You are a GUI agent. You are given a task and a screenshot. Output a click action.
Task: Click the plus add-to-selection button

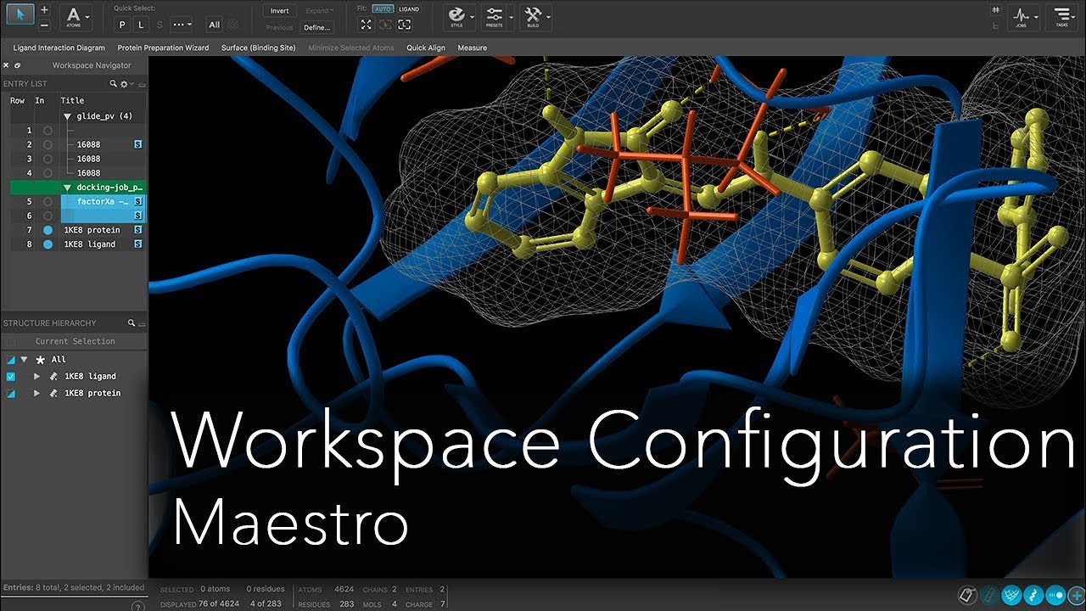(44, 9)
